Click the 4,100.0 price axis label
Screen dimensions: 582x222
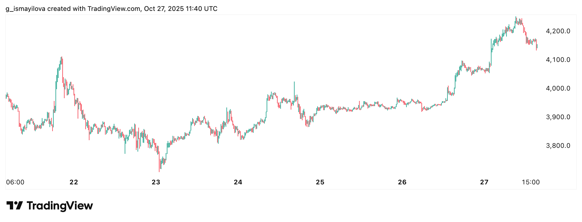(x=558, y=60)
